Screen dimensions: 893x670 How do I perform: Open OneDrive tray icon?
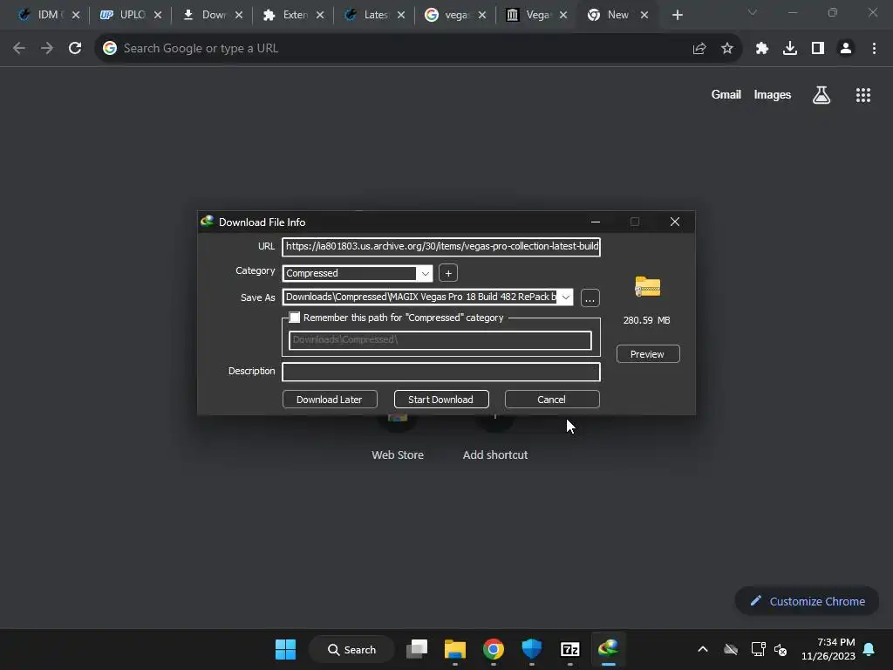coord(731,649)
